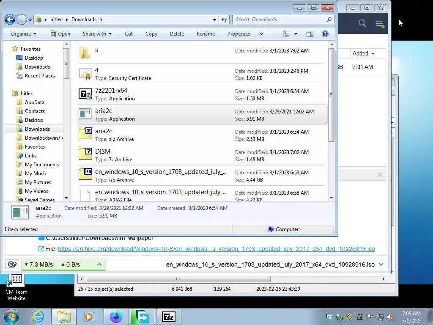Viewport: 433px width, 325px height.
Task: Open the Windows Start button
Action: (11, 317)
